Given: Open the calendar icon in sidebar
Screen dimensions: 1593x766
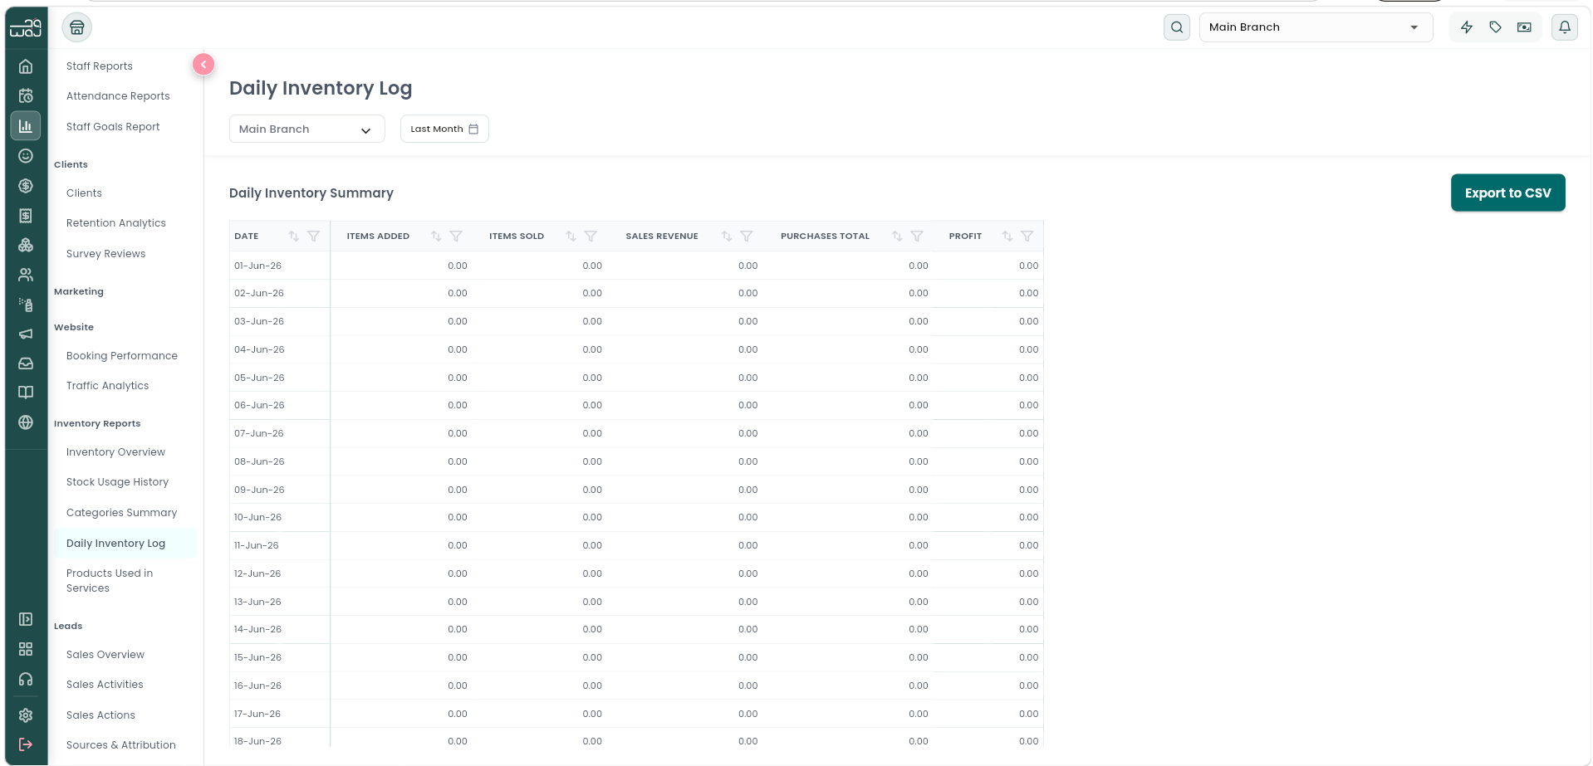Looking at the screenshot, I should (26, 96).
